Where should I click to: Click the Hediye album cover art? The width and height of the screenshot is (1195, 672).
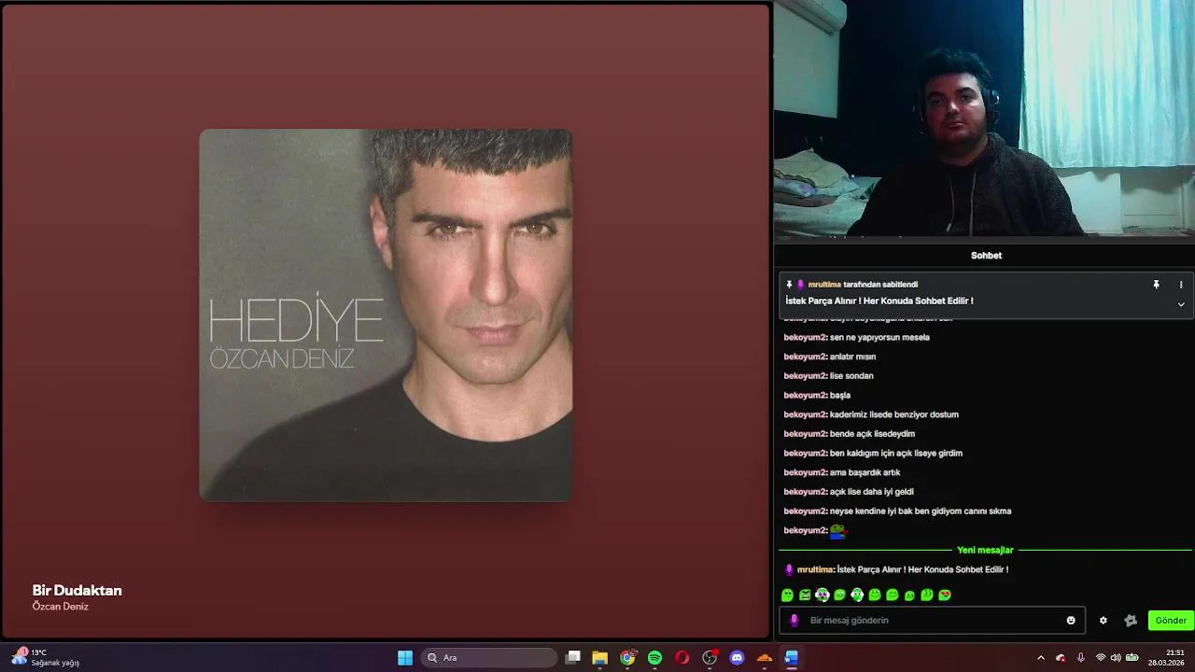[x=386, y=315]
